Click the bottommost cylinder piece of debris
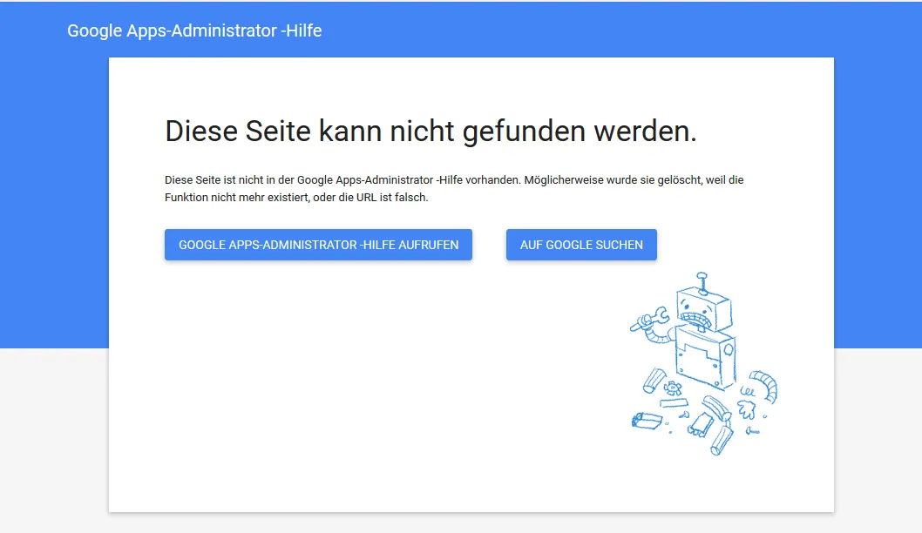Screen dimensions: 922x533 (x=722, y=440)
